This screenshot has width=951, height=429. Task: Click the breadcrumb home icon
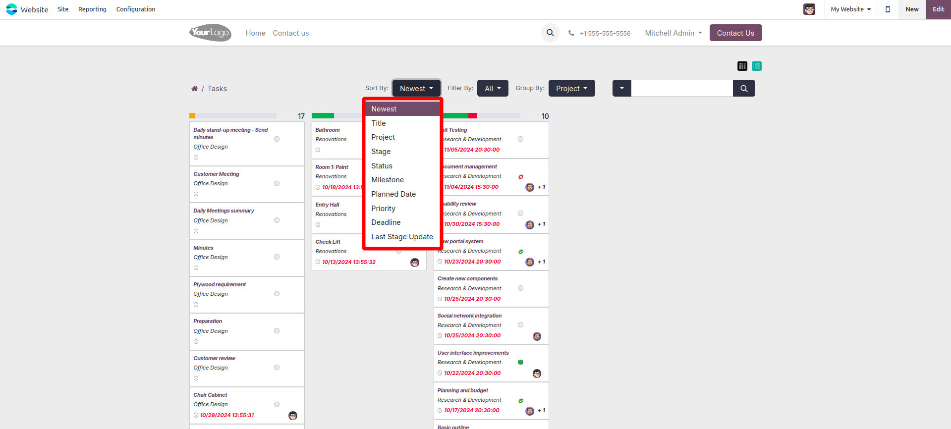click(194, 89)
